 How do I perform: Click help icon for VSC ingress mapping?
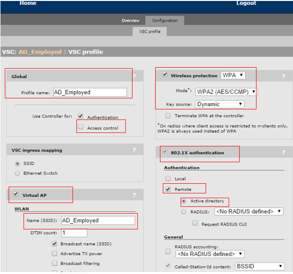point(134,150)
